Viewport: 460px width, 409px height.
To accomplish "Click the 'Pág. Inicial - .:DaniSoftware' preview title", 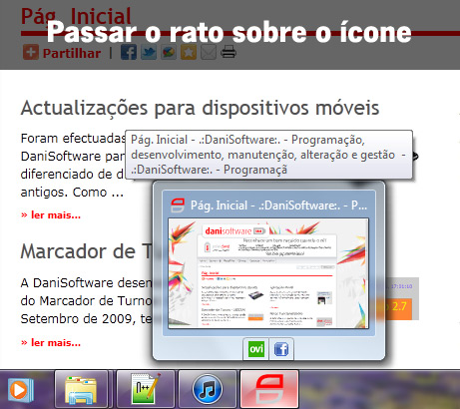I will [x=278, y=205].
